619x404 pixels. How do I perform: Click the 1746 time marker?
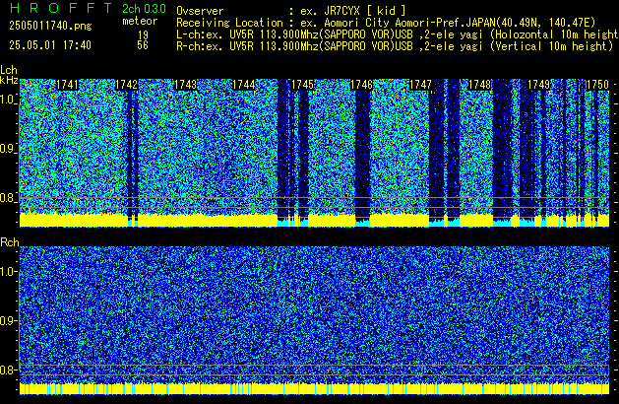click(x=361, y=85)
